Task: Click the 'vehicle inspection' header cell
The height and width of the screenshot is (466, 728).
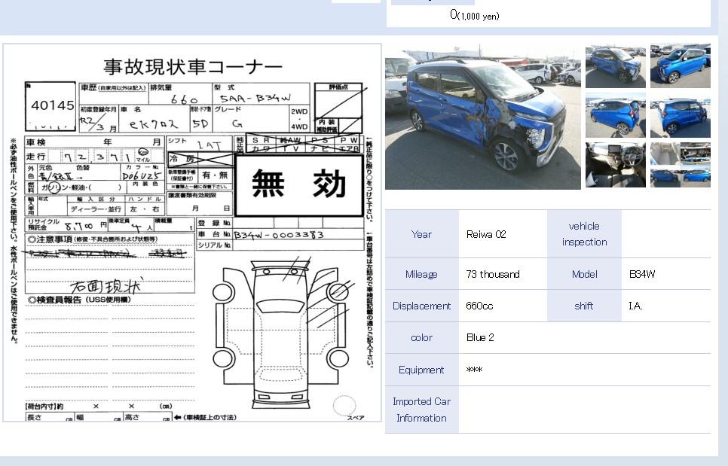Action: pyautogui.click(x=584, y=234)
